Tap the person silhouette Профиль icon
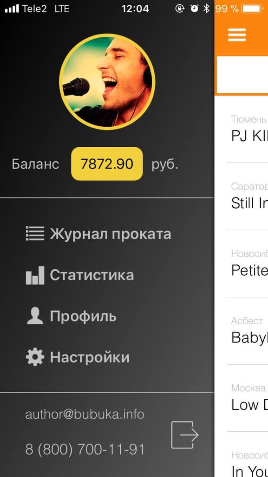This screenshot has width=268, height=477. pyautogui.click(x=35, y=316)
